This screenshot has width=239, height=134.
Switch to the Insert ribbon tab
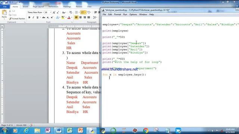point(25,7)
